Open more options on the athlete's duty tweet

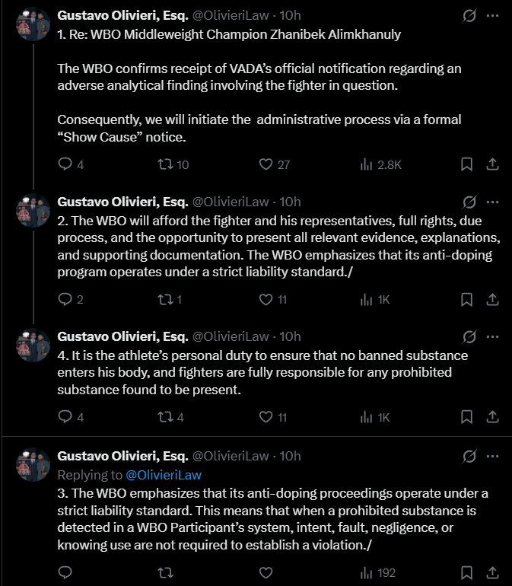coord(492,336)
